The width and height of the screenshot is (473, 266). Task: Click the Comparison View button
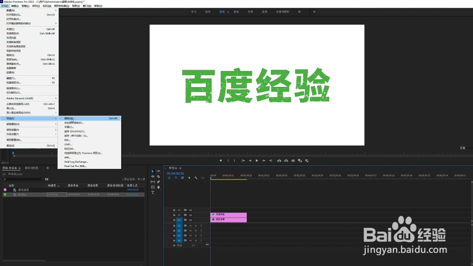click(x=300, y=160)
